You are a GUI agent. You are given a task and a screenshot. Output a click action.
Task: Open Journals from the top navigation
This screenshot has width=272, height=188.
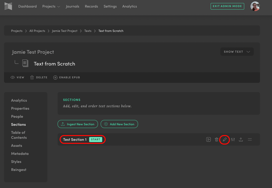(72, 6)
